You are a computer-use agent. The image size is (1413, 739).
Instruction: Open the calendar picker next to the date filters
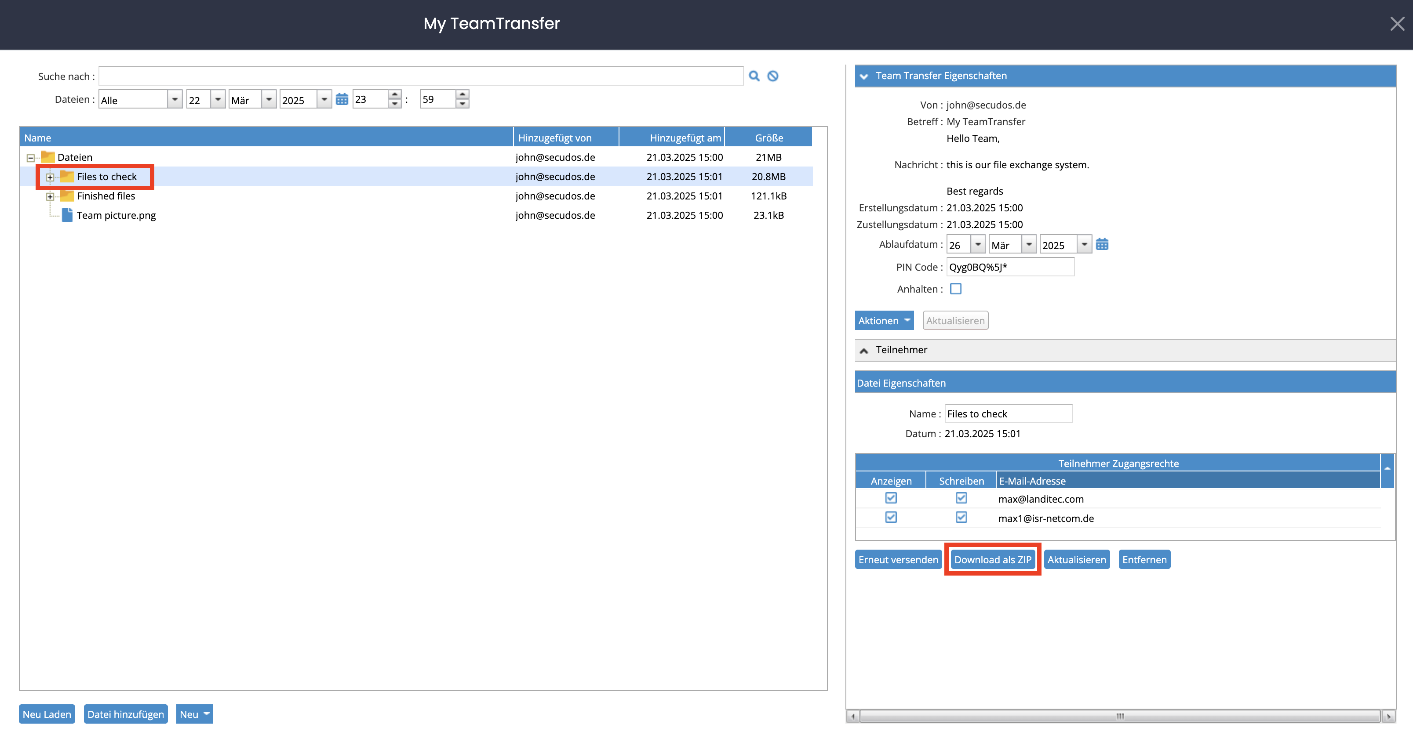pos(342,99)
